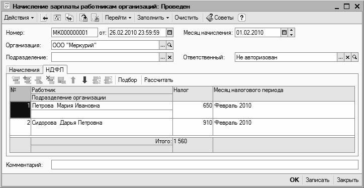Viewport: 364px width, 188px height.
Task: Click the finish editing OK icon
Action: 62,80
